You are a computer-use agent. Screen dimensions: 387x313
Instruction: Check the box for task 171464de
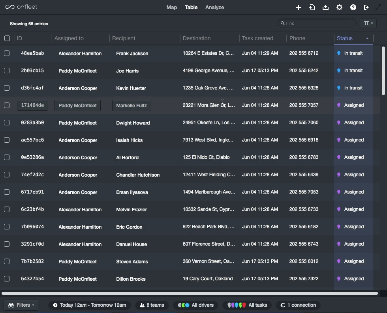pyautogui.click(x=7, y=105)
